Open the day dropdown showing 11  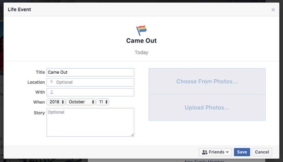point(103,102)
